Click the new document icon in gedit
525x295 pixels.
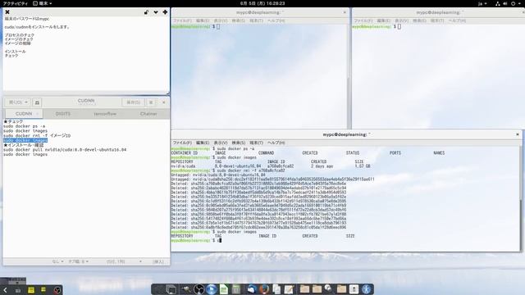click(37, 102)
